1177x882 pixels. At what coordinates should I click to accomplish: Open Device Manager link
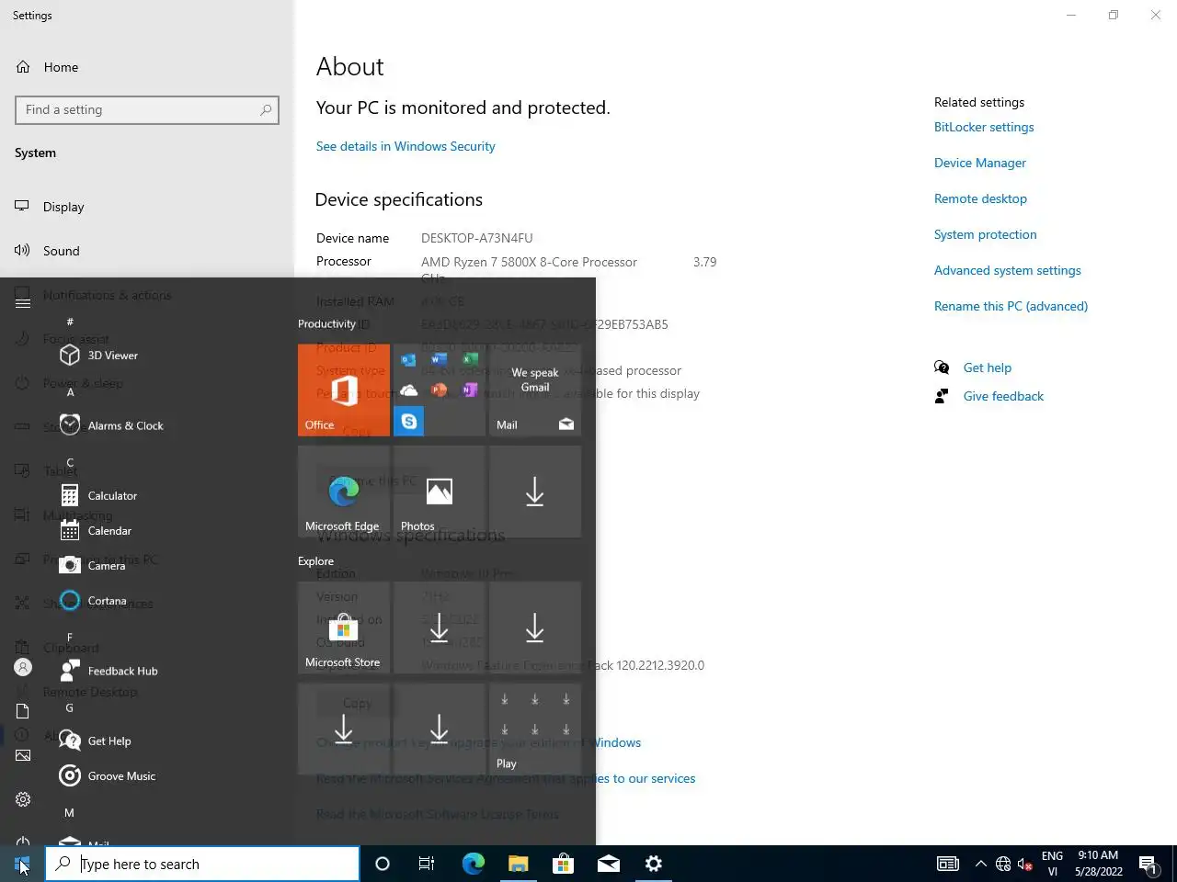[980, 163]
